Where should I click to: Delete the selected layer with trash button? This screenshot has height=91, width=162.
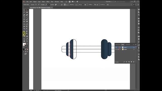click(x=134, y=62)
